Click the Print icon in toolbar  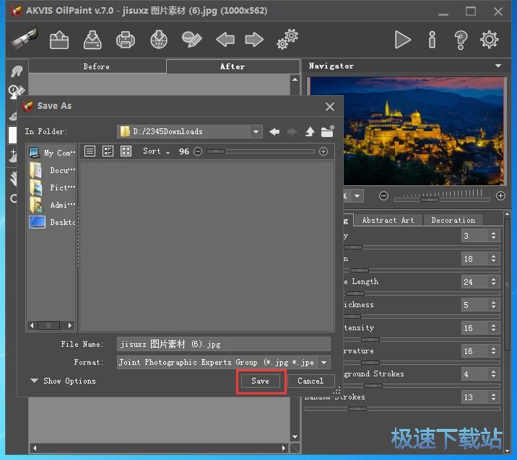coord(126,40)
